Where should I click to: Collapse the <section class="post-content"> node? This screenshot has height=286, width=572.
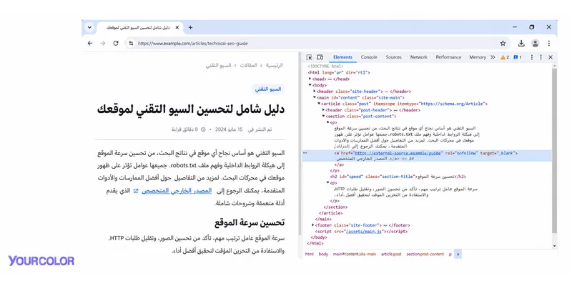(323, 116)
